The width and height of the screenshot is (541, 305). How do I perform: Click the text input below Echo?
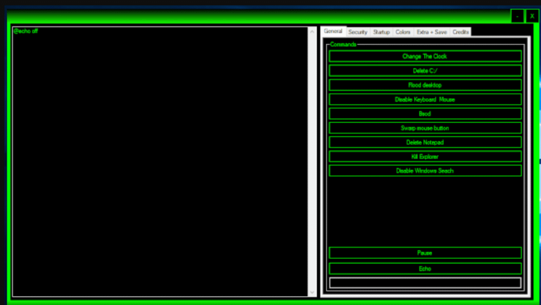pyautogui.click(x=425, y=282)
